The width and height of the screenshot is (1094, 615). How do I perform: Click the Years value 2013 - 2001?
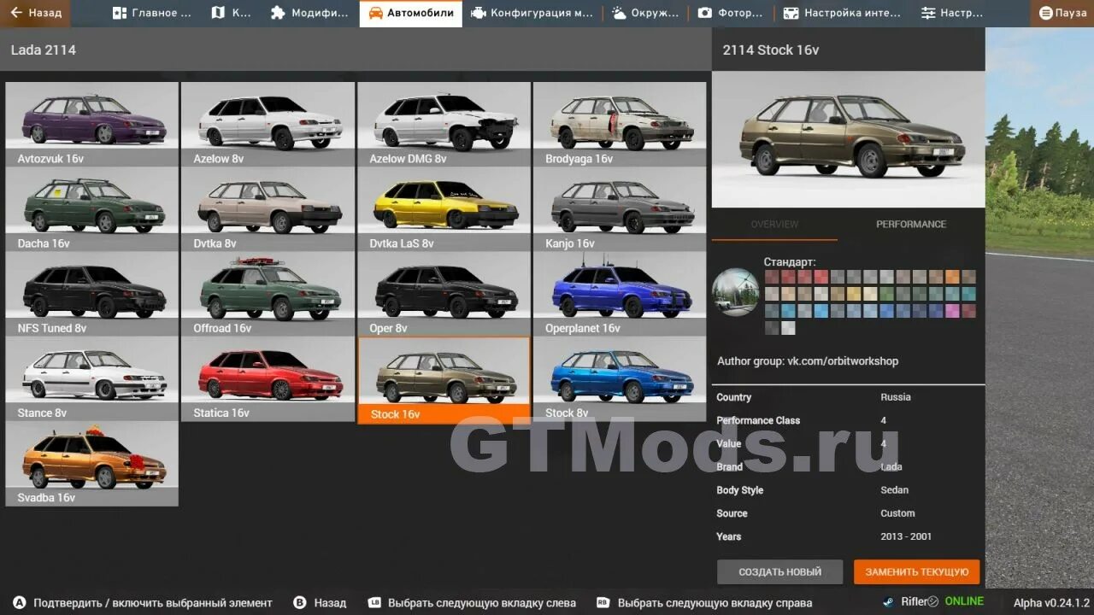click(x=906, y=536)
